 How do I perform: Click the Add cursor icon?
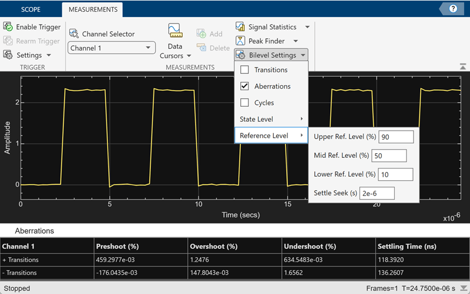click(201, 33)
